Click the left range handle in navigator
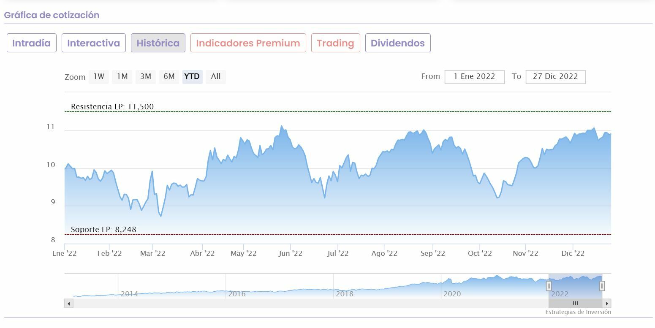This screenshot has height=328, width=655. (549, 286)
